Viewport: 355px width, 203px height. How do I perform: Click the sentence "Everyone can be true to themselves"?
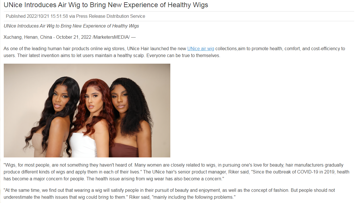coord(183,55)
